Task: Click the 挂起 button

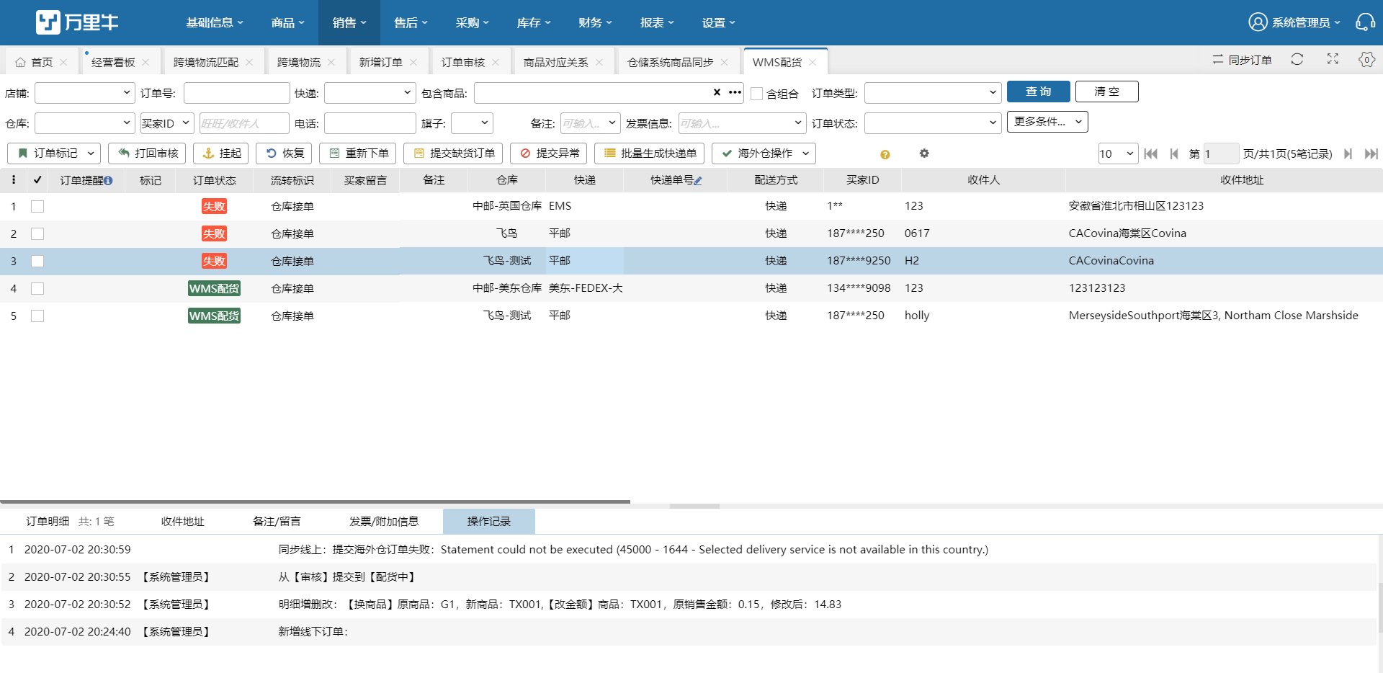Action: tap(221, 153)
